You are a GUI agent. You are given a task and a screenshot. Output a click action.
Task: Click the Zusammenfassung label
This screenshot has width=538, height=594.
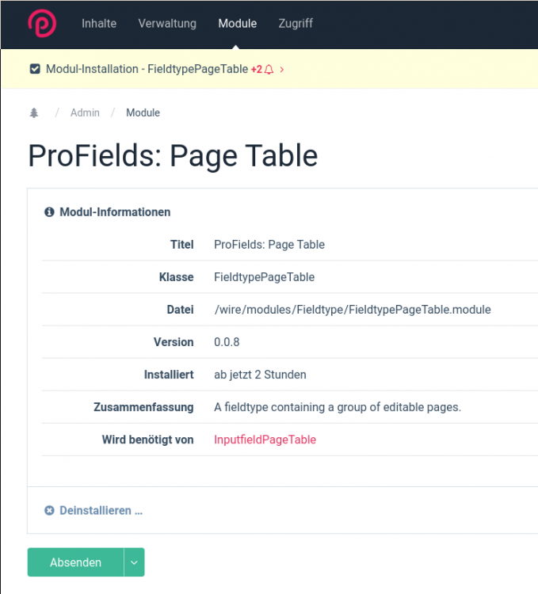click(143, 407)
